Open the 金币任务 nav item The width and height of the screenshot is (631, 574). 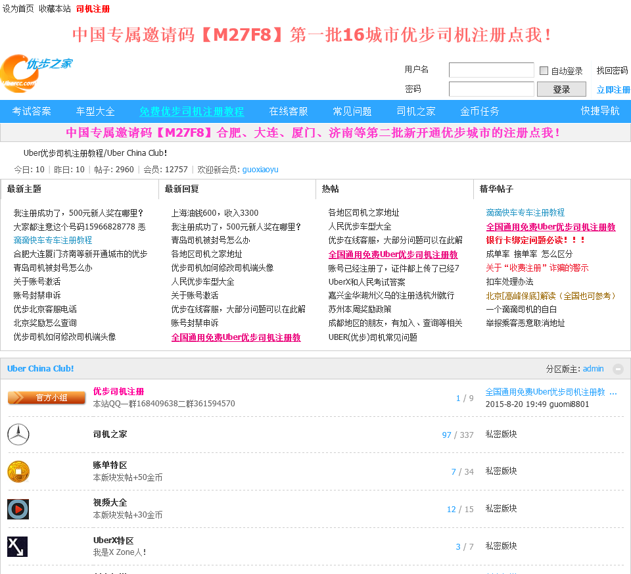[x=480, y=112]
